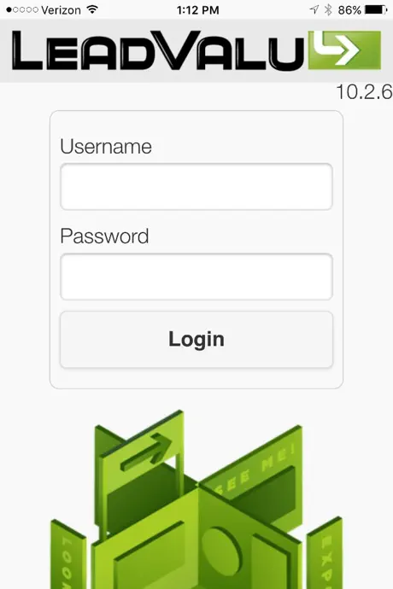
Task: Tap the location services arrow icon
Action: pyautogui.click(x=314, y=9)
